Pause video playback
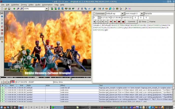 tap(9, 82)
